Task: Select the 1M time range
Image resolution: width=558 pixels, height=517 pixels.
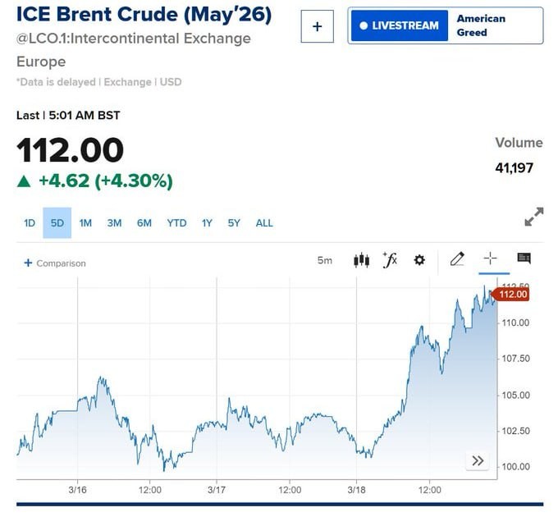Action: (85, 223)
